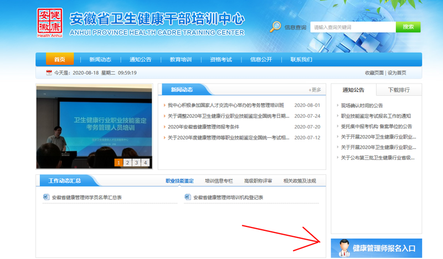
Task: Open the 首页 navigation item
Action: (x=60, y=59)
